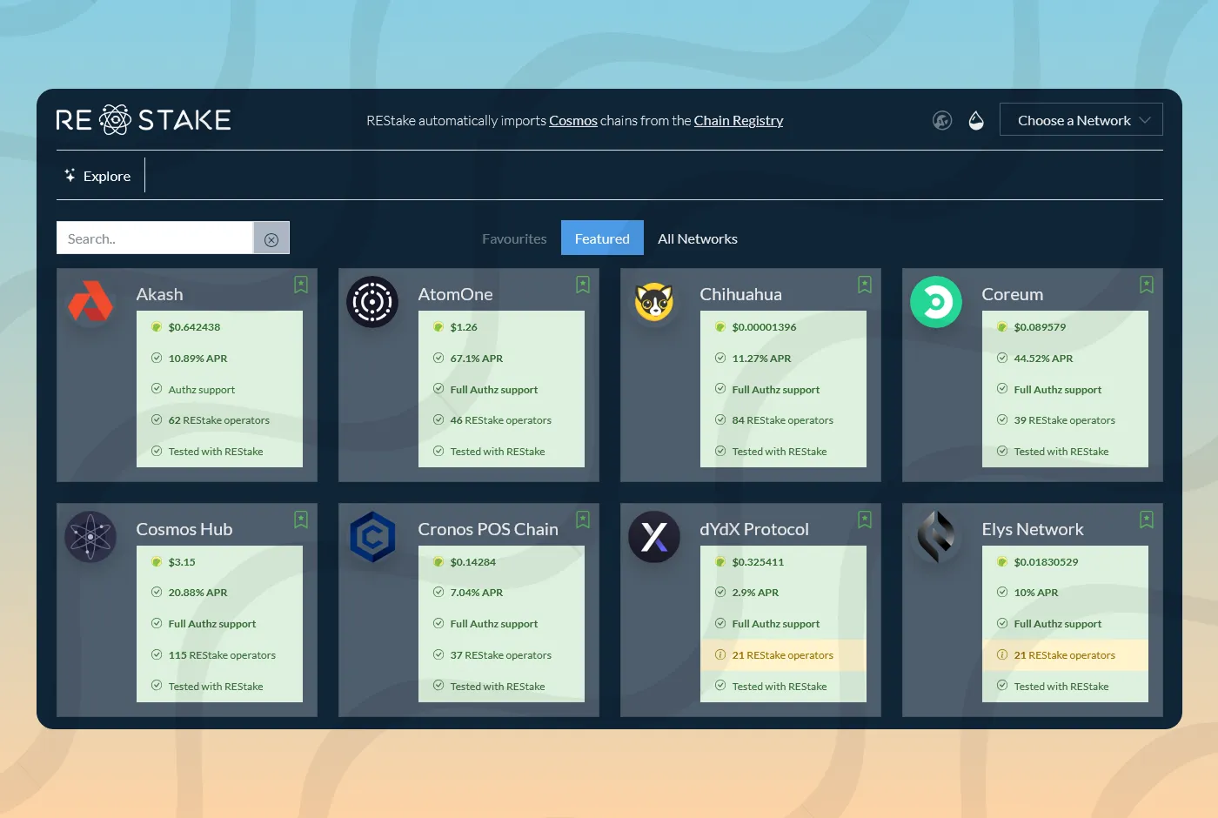The image size is (1218, 818).
Task: Switch to the All Networks tab
Action: tap(697, 238)
